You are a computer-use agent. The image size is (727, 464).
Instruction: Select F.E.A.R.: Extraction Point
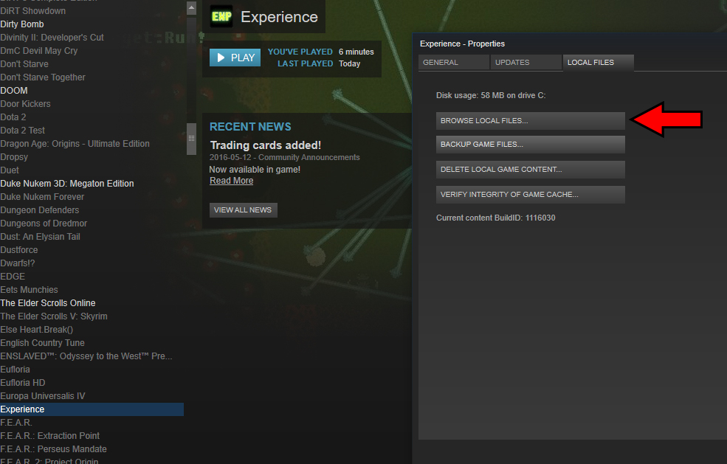50,436
